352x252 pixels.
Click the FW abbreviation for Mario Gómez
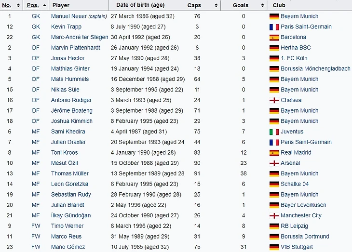point(36,247)
